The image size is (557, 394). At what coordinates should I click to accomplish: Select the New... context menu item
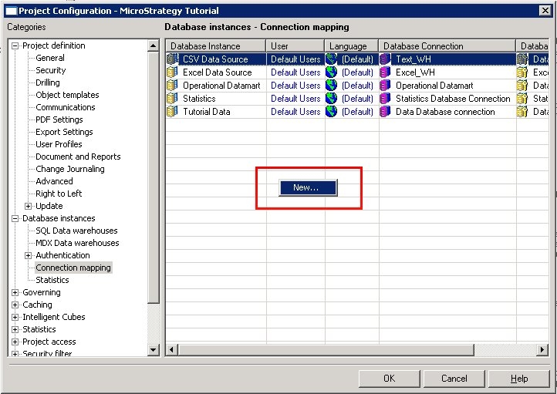(308, 187)
